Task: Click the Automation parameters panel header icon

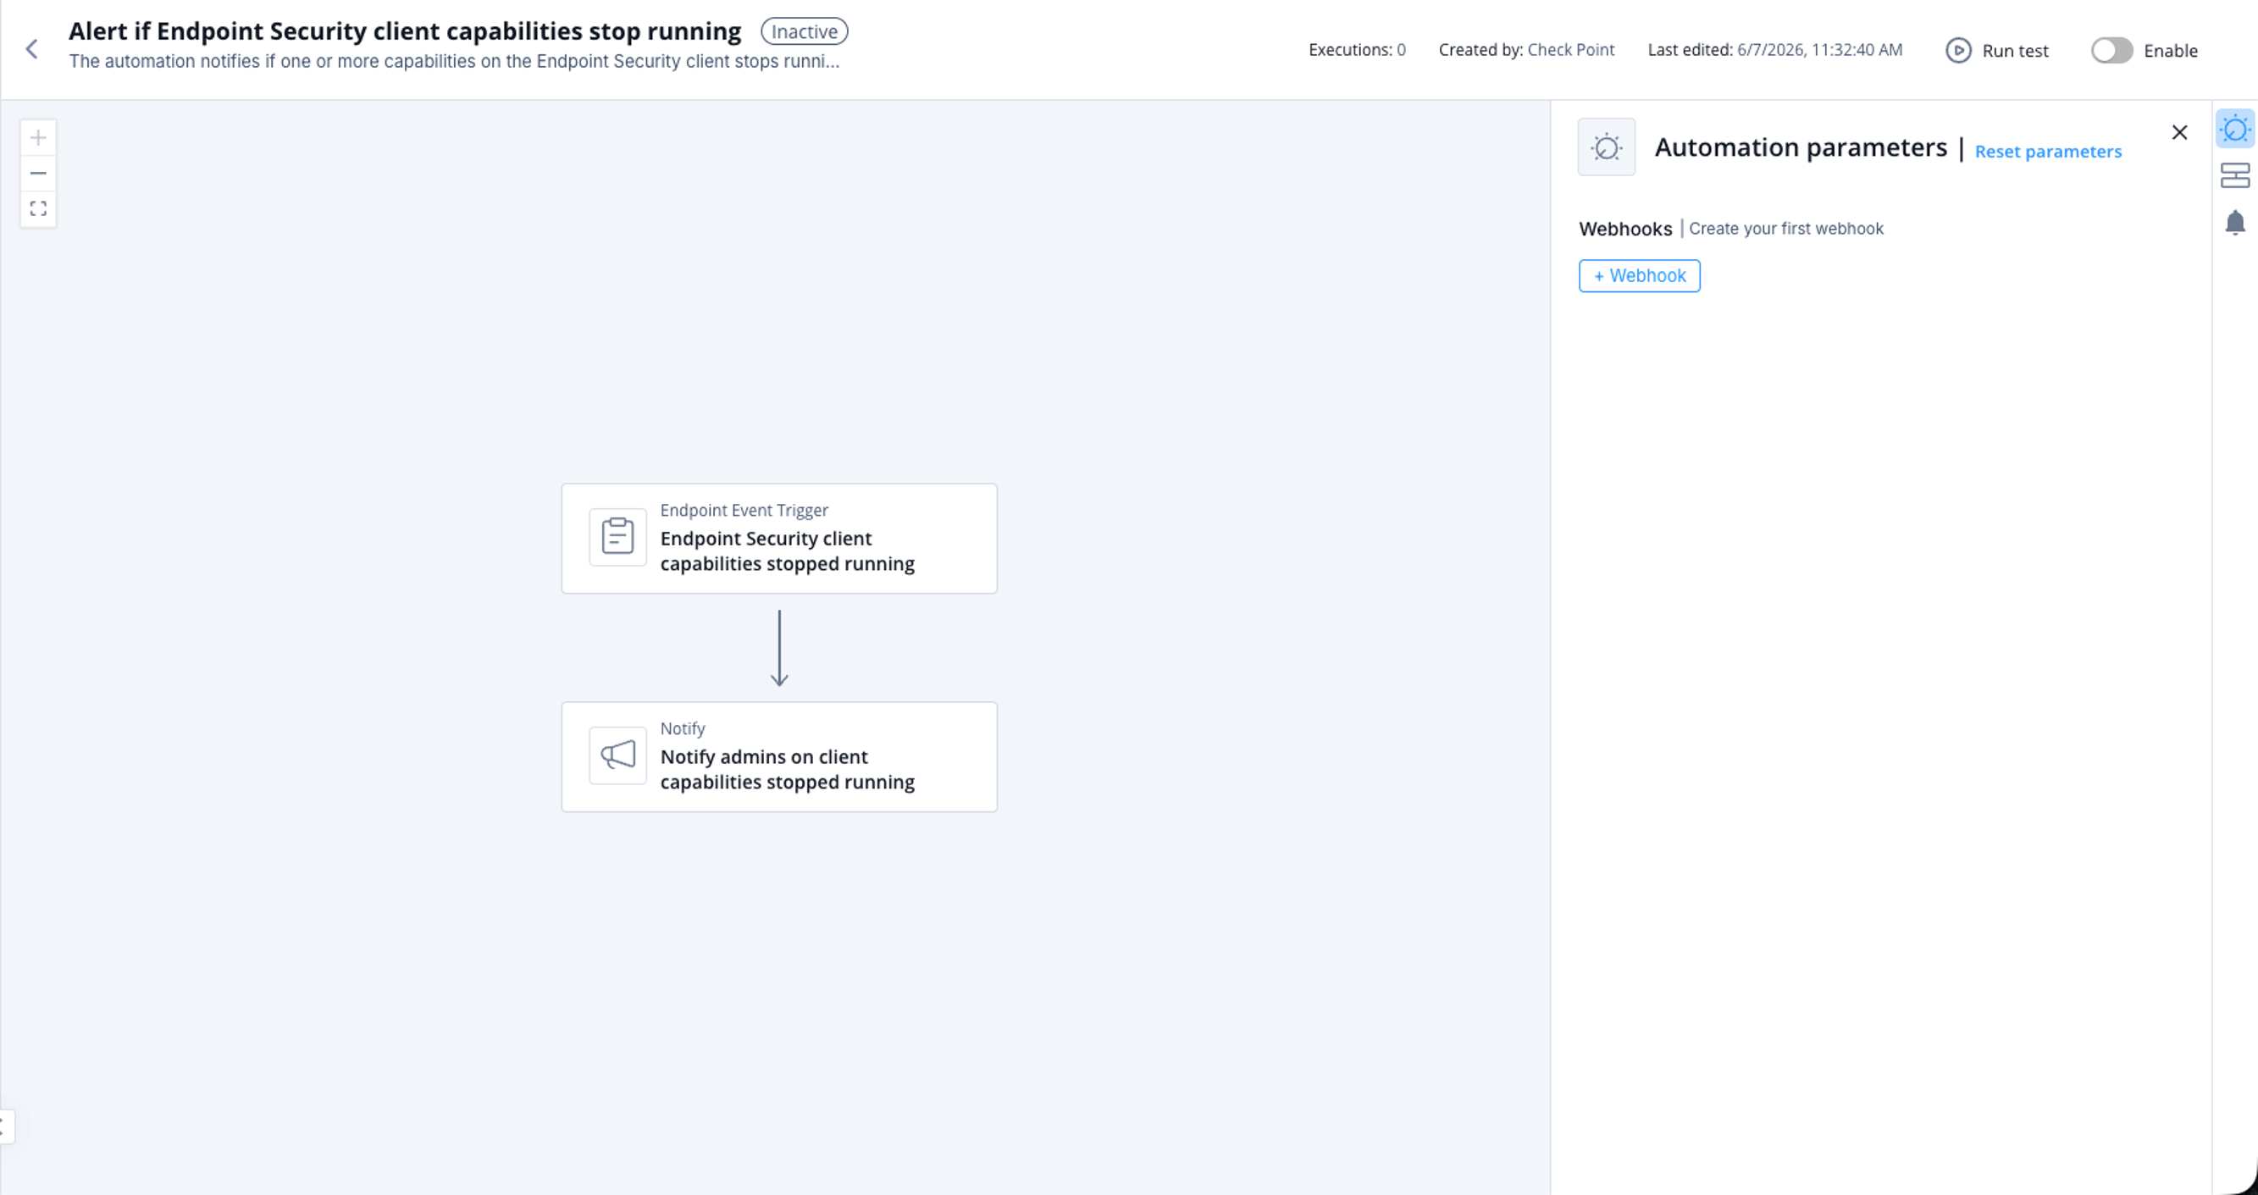Action: pyautogui.click(x=1606, y=147)
